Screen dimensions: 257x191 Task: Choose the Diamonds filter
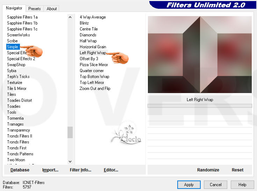tap(88, 35)
